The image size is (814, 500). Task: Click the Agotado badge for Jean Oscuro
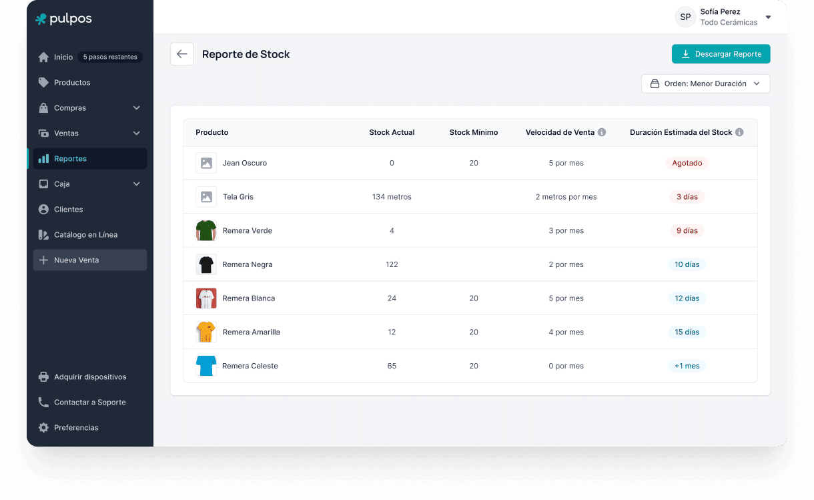point(687,163)
